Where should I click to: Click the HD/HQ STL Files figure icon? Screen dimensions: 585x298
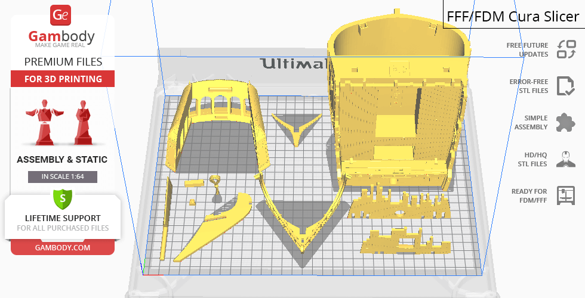click(x=565, y=159)
